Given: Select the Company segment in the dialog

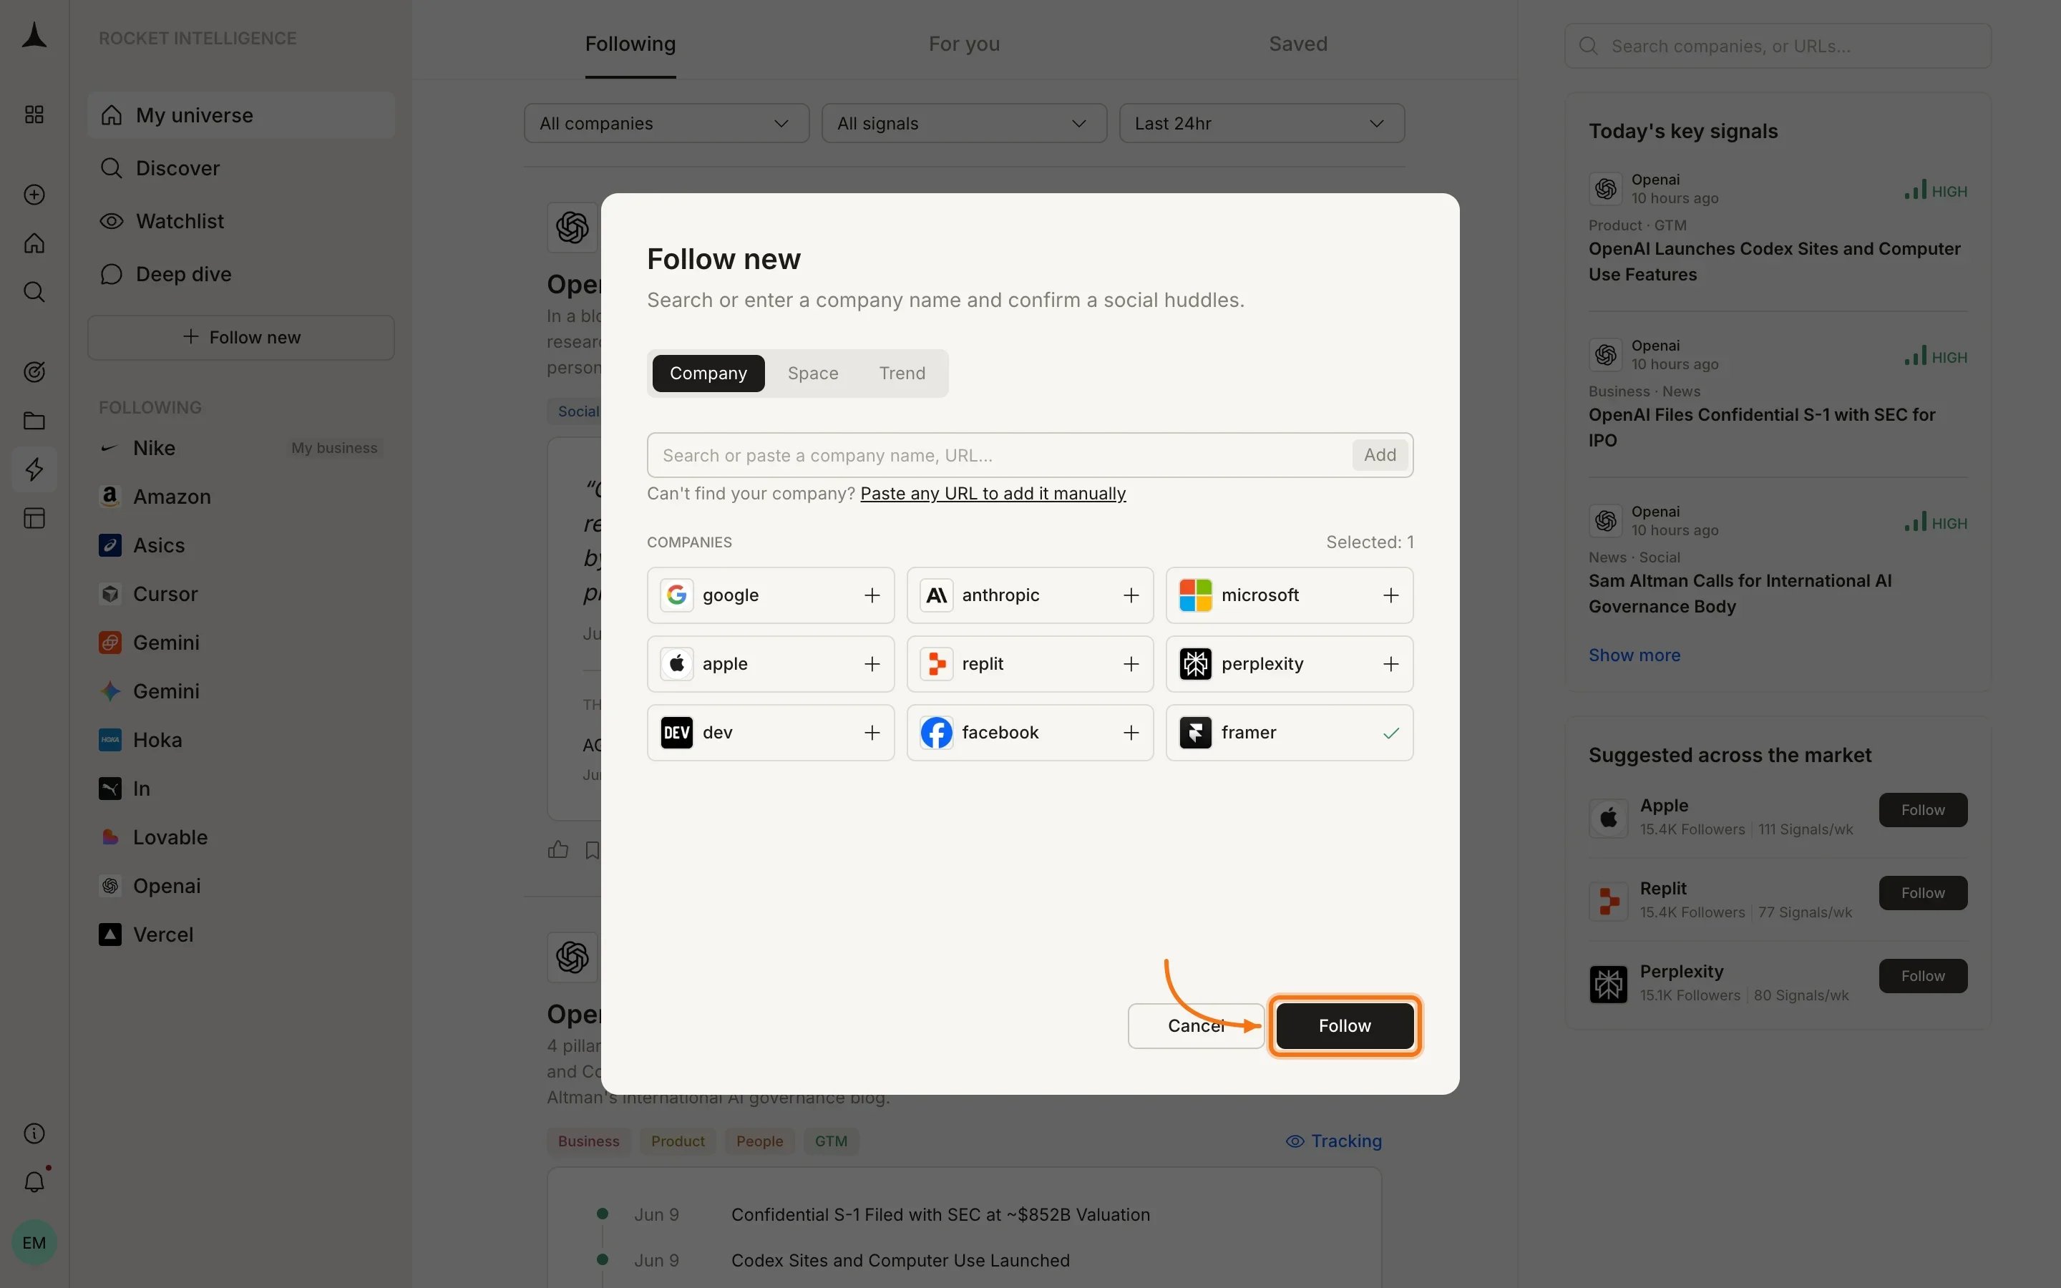Looking at the screenshot, I should coord(708,373).
